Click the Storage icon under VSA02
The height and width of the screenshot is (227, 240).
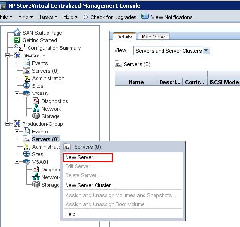tap(36, 116)
